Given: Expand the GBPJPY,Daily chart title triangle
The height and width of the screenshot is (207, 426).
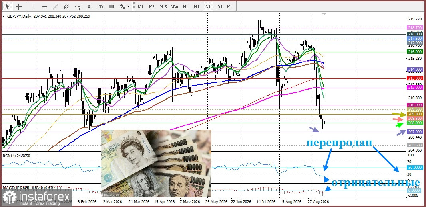Looking at the screenshot, I should [x=4, y=16].
